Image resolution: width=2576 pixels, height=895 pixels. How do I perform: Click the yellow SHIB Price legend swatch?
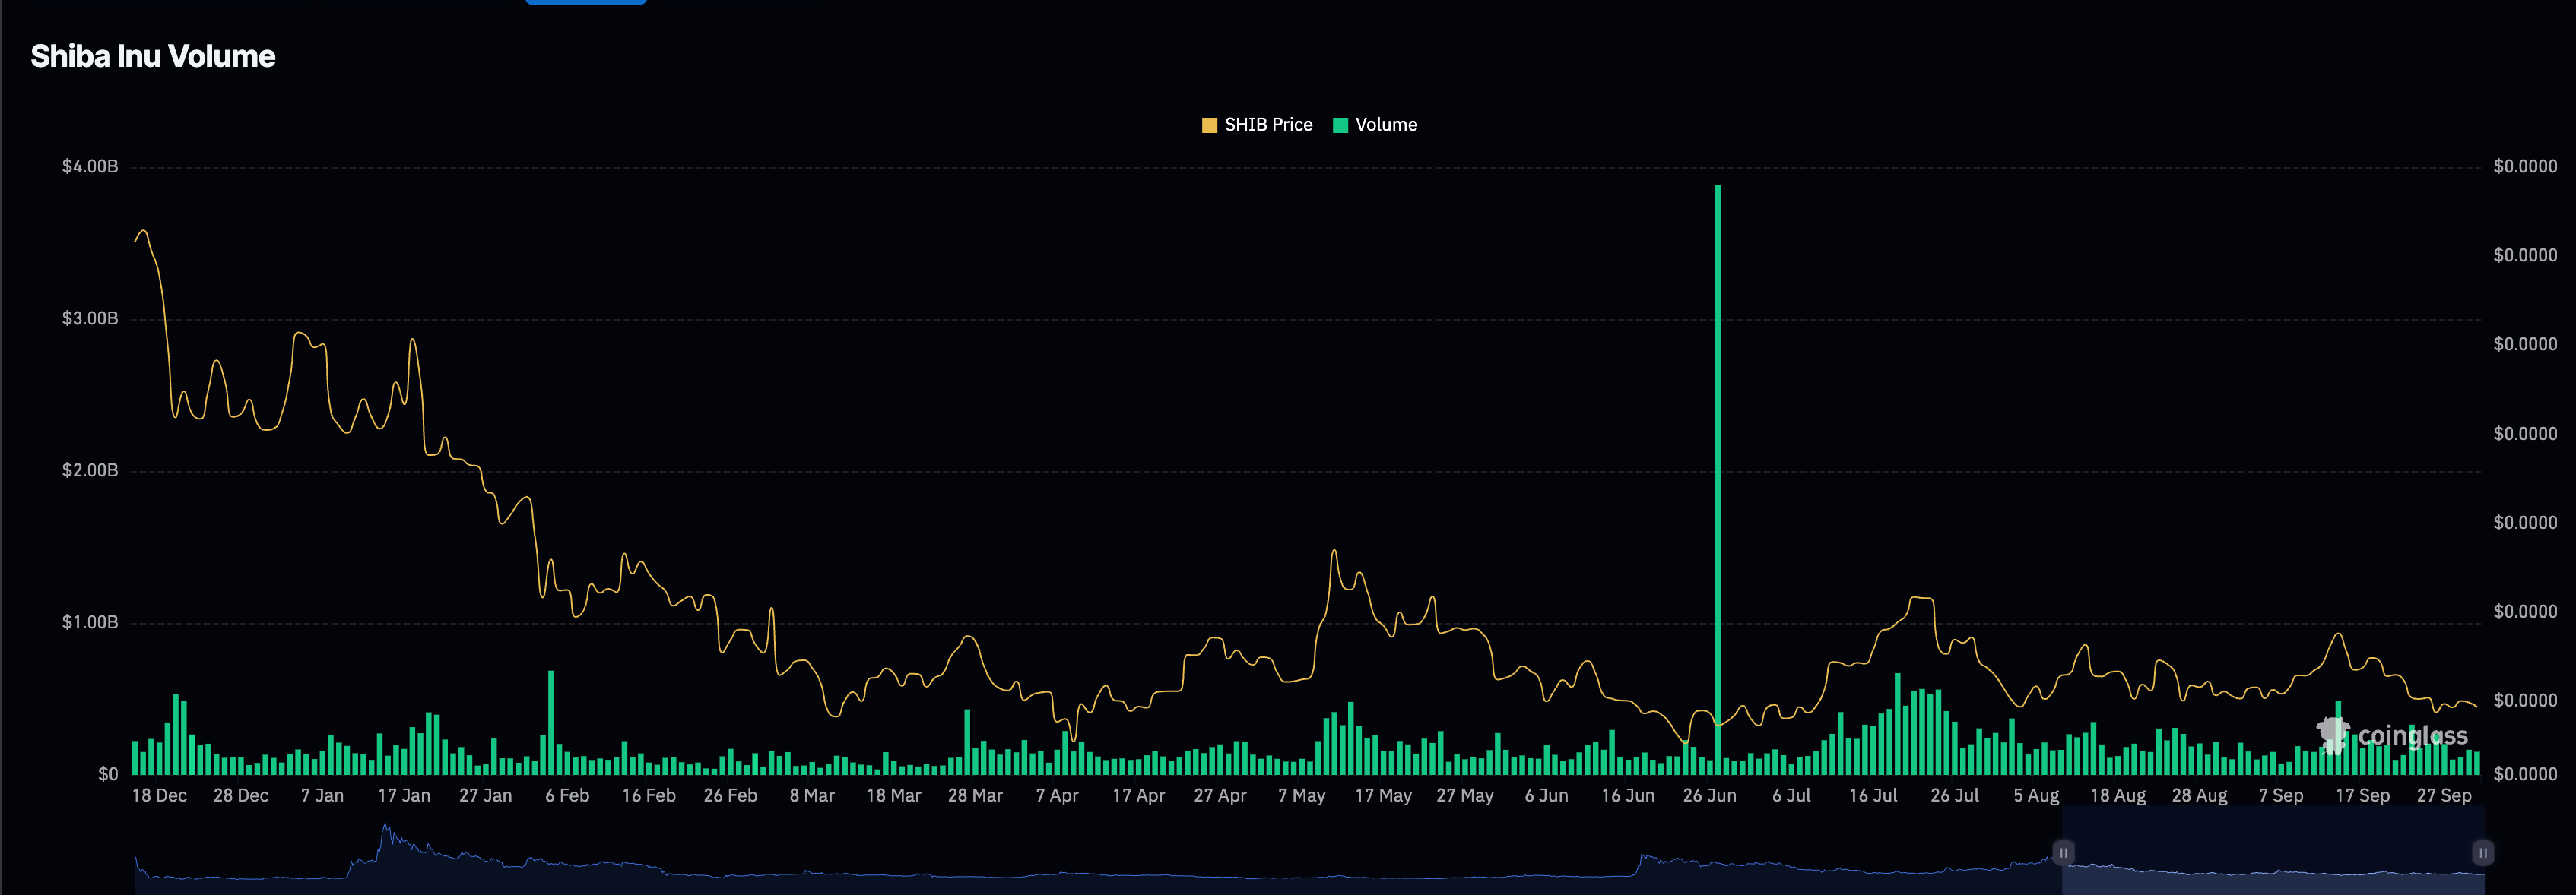click(x=1209, y=125)
